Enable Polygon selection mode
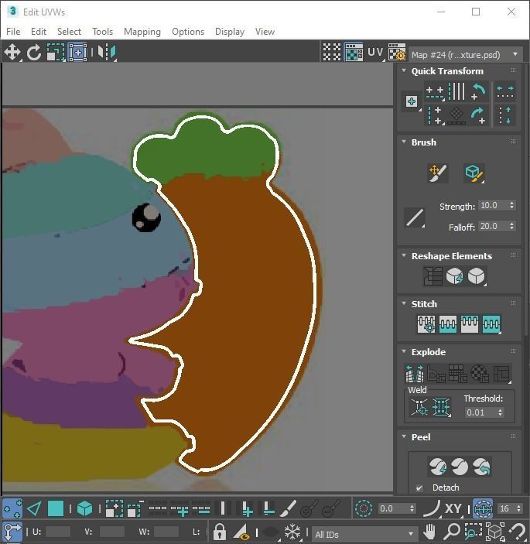 pos(56,508)
